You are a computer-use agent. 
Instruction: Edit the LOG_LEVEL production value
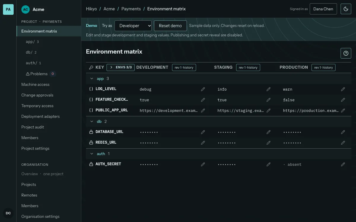tap(343, 89)
